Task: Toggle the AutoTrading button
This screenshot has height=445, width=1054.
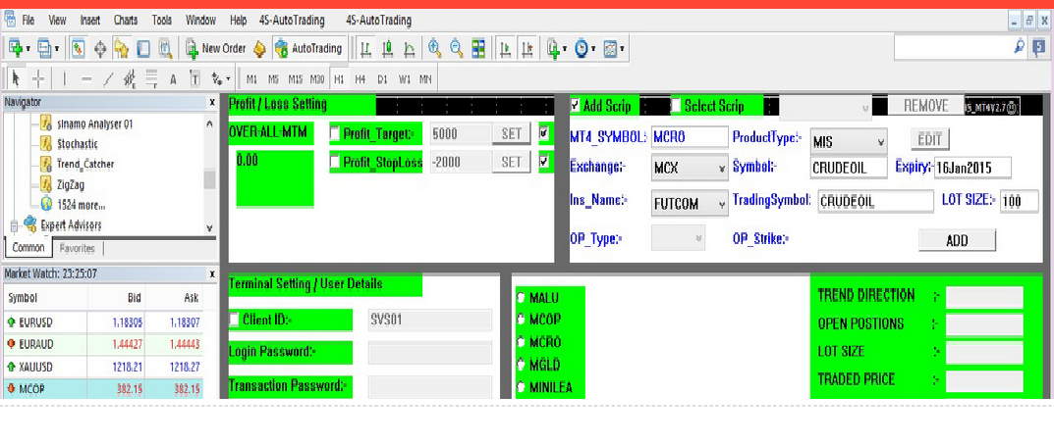Action: (307, 48)
